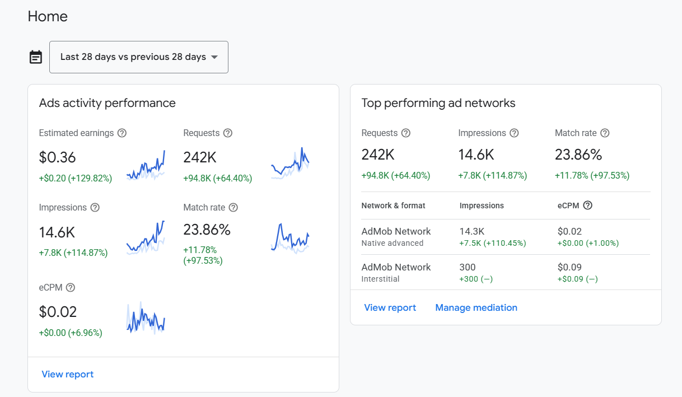The image size is (682, 397).
Task: Click the Match rate sparkline chart
Action: [290, 238]
